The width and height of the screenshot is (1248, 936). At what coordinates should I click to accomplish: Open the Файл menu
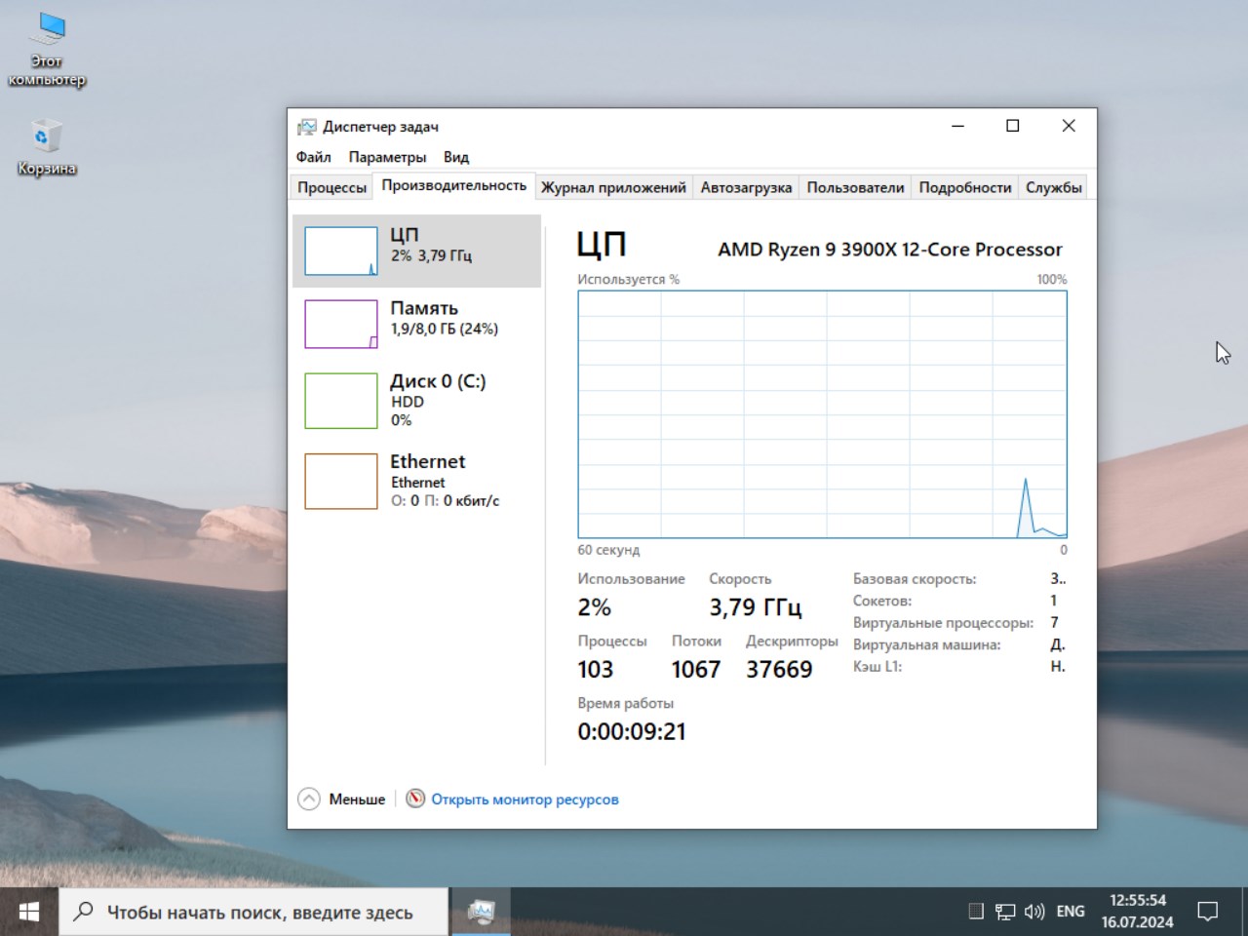(x=314, y=157)
